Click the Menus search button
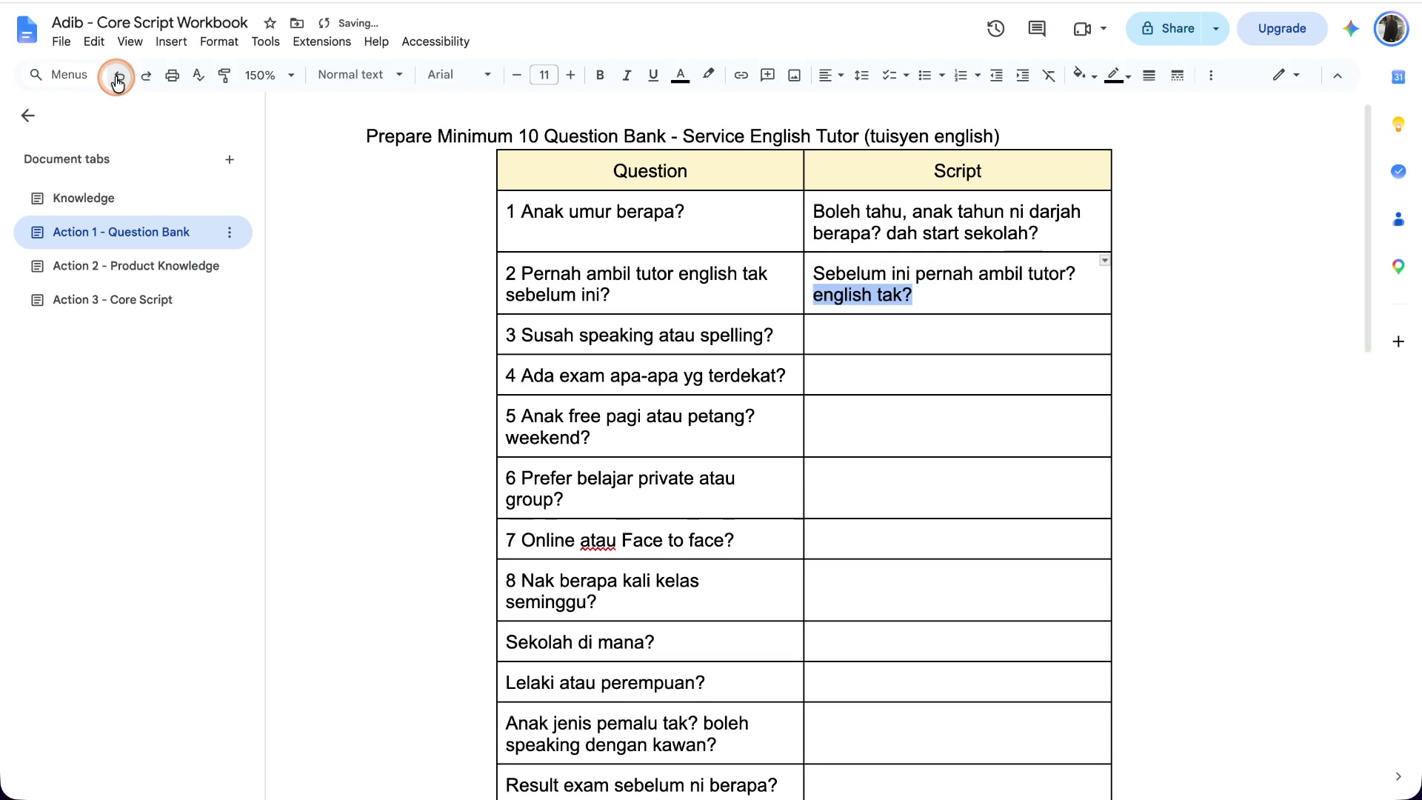Image resolution: width=1422 pixels, height=800 pixels. tap(59, 75)
